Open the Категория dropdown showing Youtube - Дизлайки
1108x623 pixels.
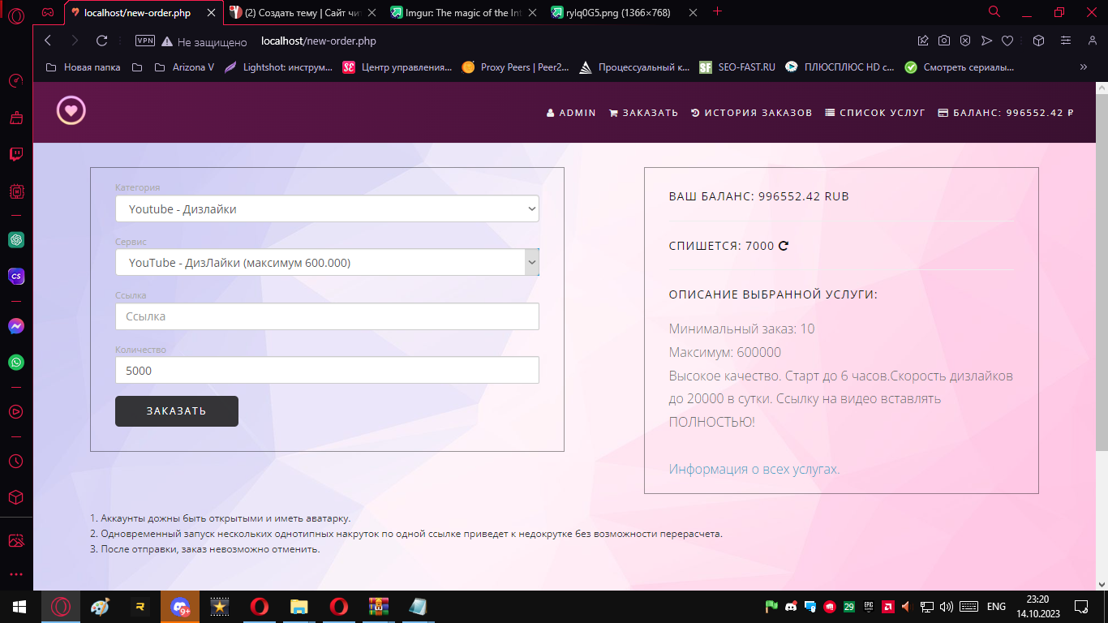(x=327, y=208)
